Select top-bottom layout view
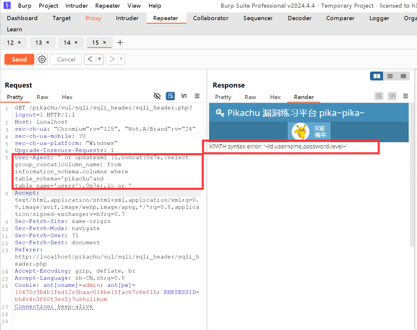Screen dimensions: 417x330 390,76
